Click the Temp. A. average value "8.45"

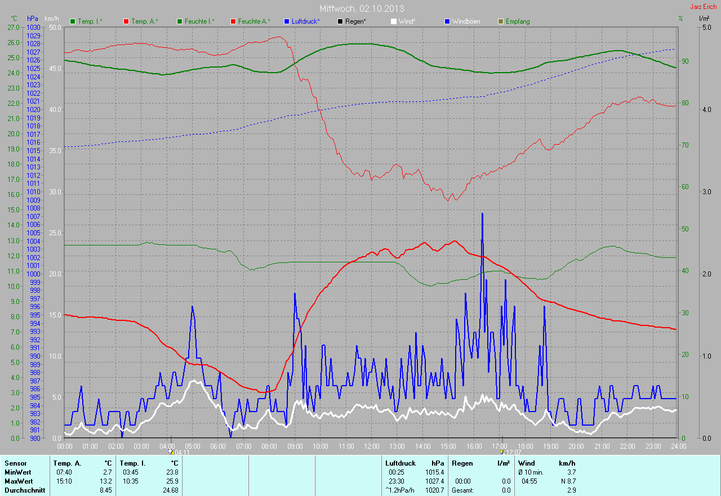105,490
